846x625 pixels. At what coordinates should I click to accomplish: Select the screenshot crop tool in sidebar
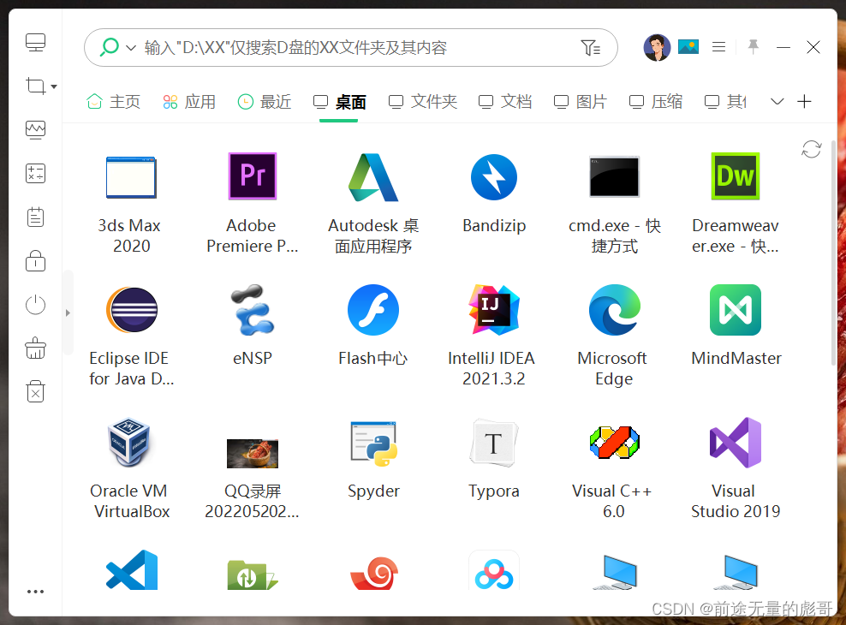click(36, 86)
